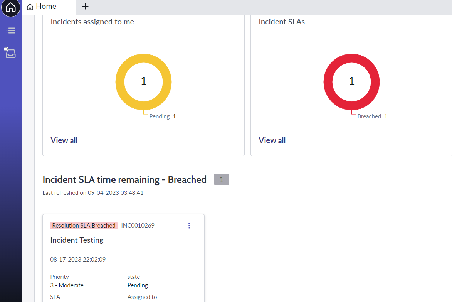Select incident number INC0010269
The height and width of the screenshot is (302, 452).
tap(138, 226)
